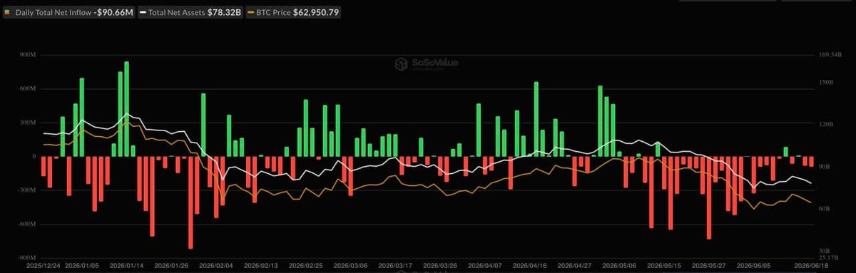Viewport: 856px width, 273px height.
Task: Click the 150B label on right axis
Action: coord(826,83)
